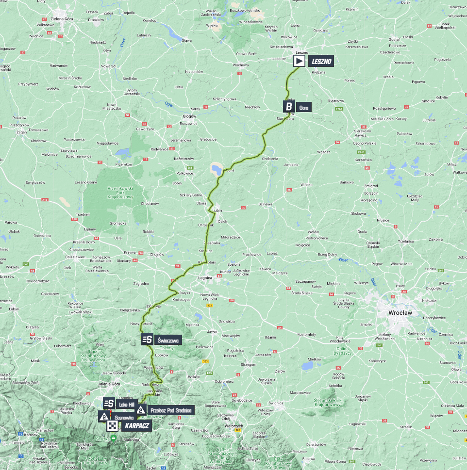Click the Wrocław city name on the map
467x470 pixels.
pyautogui.click(x=400, y=313)
